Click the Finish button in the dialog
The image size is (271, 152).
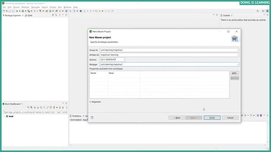(x=212, y=118)
